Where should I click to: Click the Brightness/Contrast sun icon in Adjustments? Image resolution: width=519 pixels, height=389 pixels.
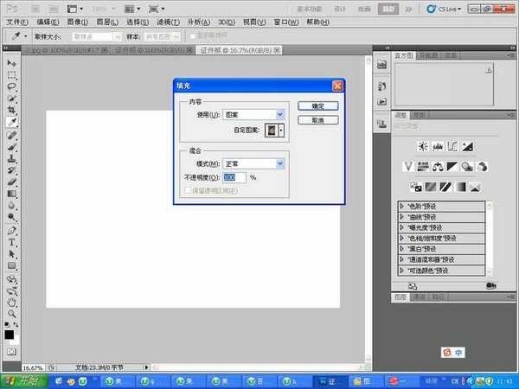point(424,145)
